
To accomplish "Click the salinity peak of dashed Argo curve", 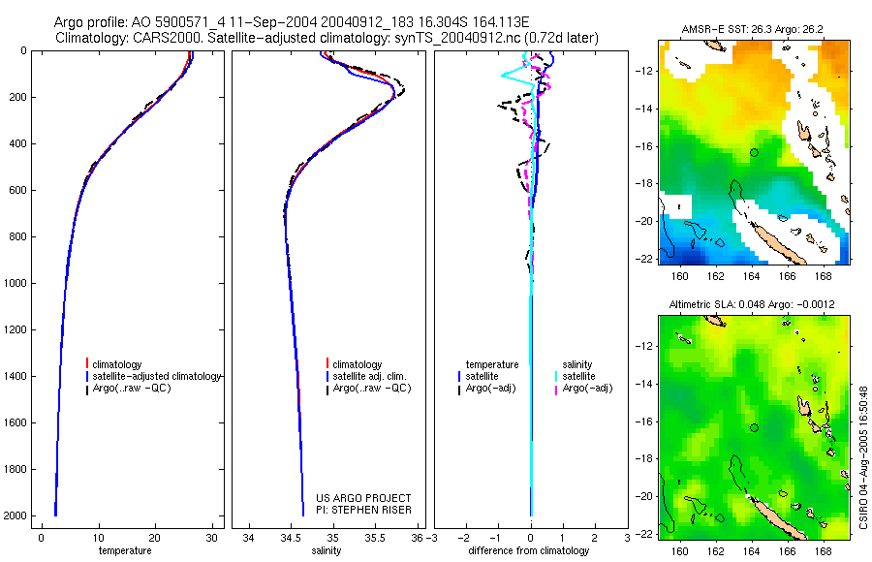I will [403, 90].
